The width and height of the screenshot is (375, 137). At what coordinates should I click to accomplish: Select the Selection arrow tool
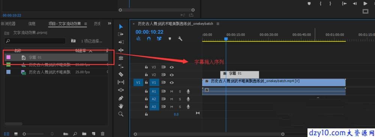click(x=121, y=27)
